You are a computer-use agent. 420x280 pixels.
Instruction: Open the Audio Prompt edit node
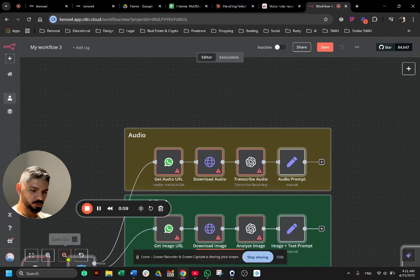[x=292, y=162]
